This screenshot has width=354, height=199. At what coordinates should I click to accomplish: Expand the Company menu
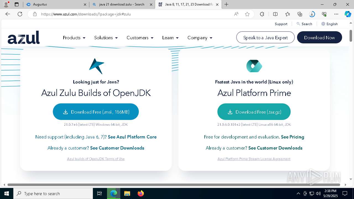(x=200, y=38)
